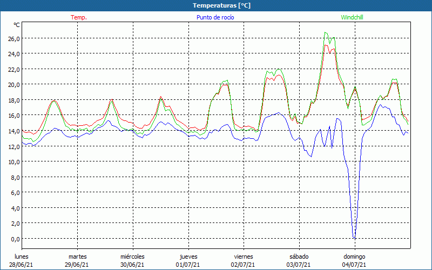
Task: Click the 18,0 y-axis value
Action: click(14, 100)
